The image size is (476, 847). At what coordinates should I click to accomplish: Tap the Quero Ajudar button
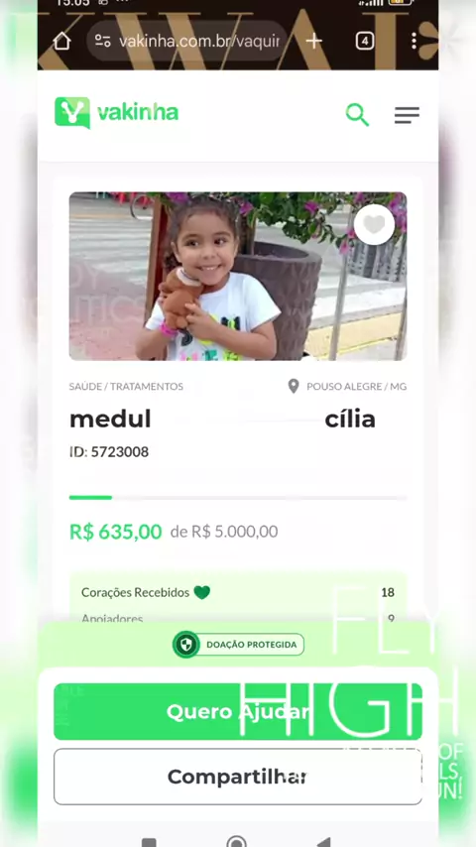(x=238, y=711)
